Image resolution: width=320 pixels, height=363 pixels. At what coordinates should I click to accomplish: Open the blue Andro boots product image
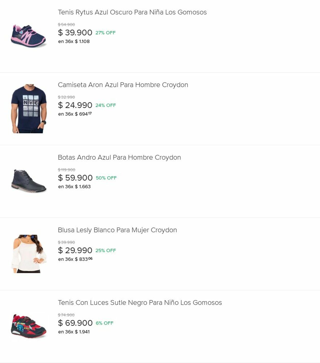click(x=29, y=181)
